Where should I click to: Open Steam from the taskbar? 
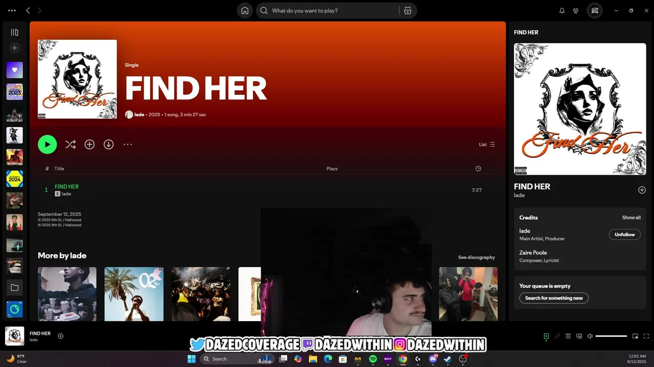pyautogui.click(x=448, y=359)
